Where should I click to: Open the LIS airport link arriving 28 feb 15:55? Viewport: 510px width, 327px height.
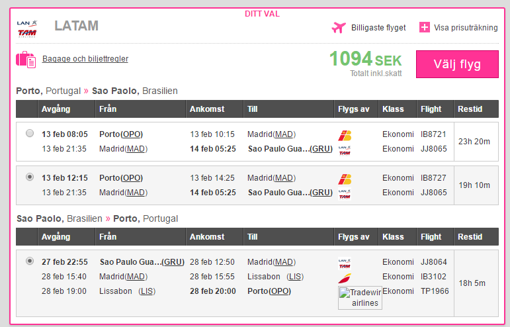(x=295, y=277)
